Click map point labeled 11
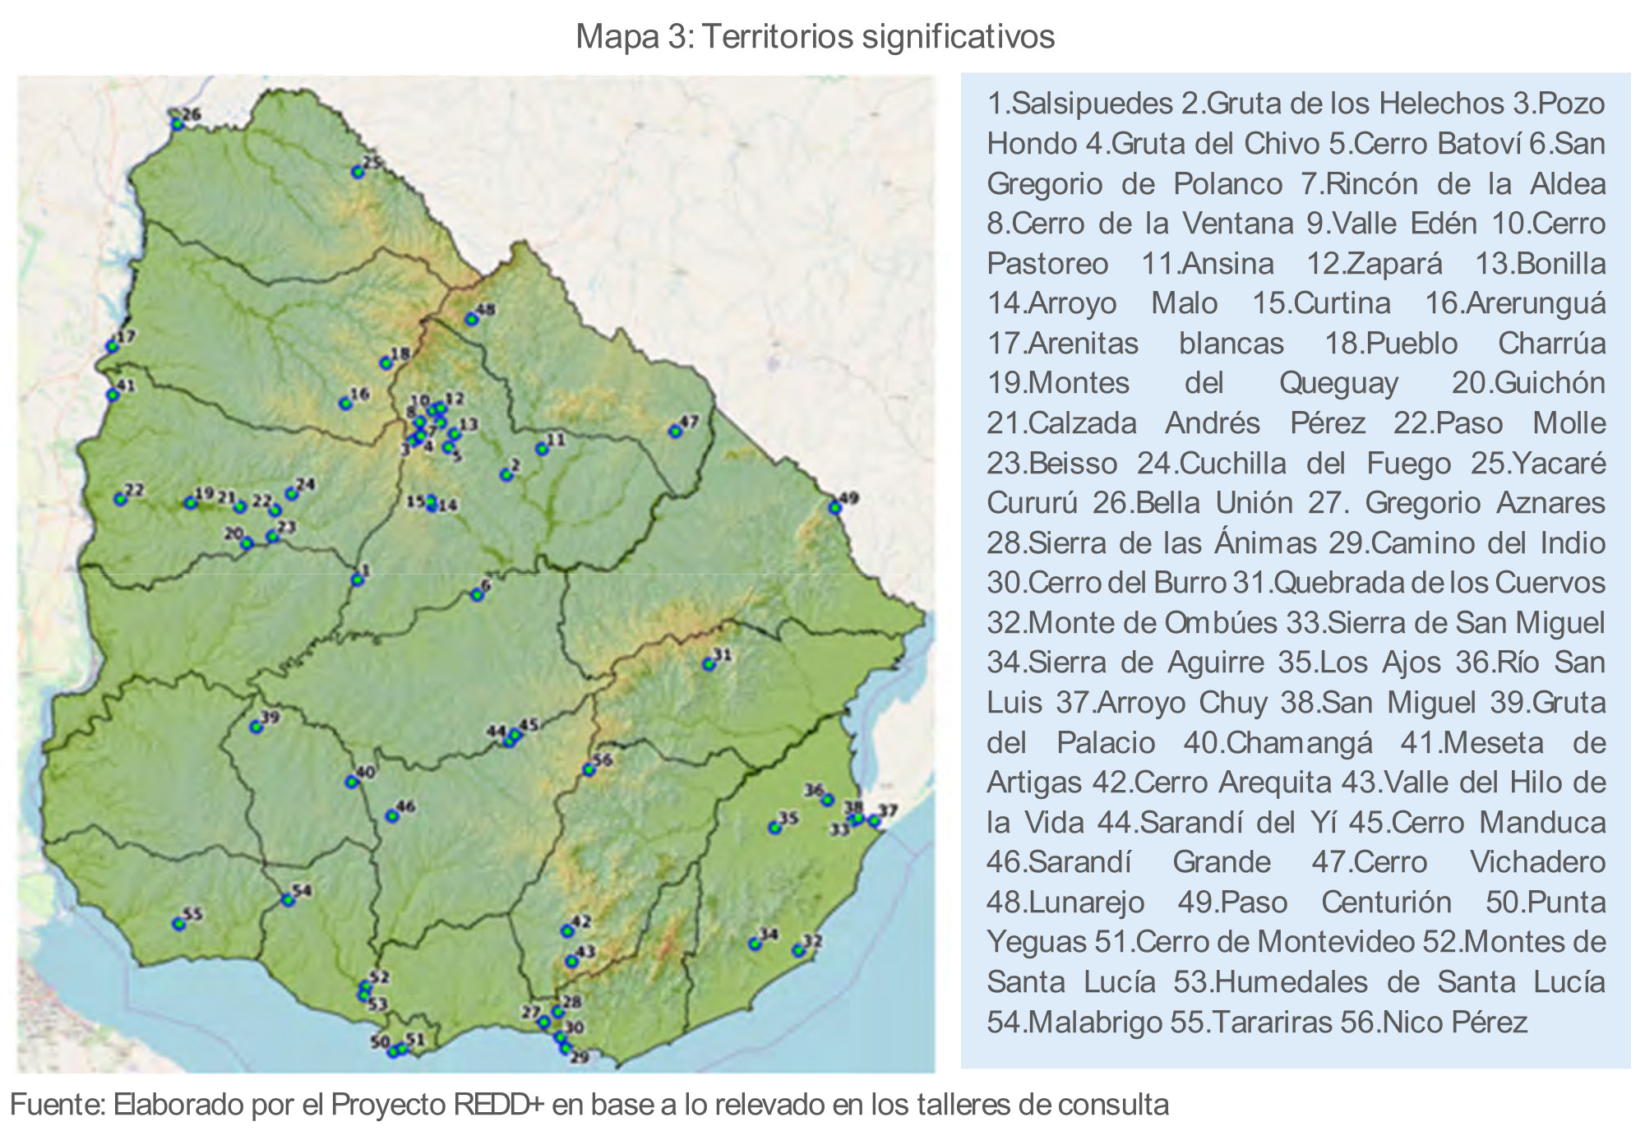This screenshot has width=1645, height=1131. tap(542, 449)
